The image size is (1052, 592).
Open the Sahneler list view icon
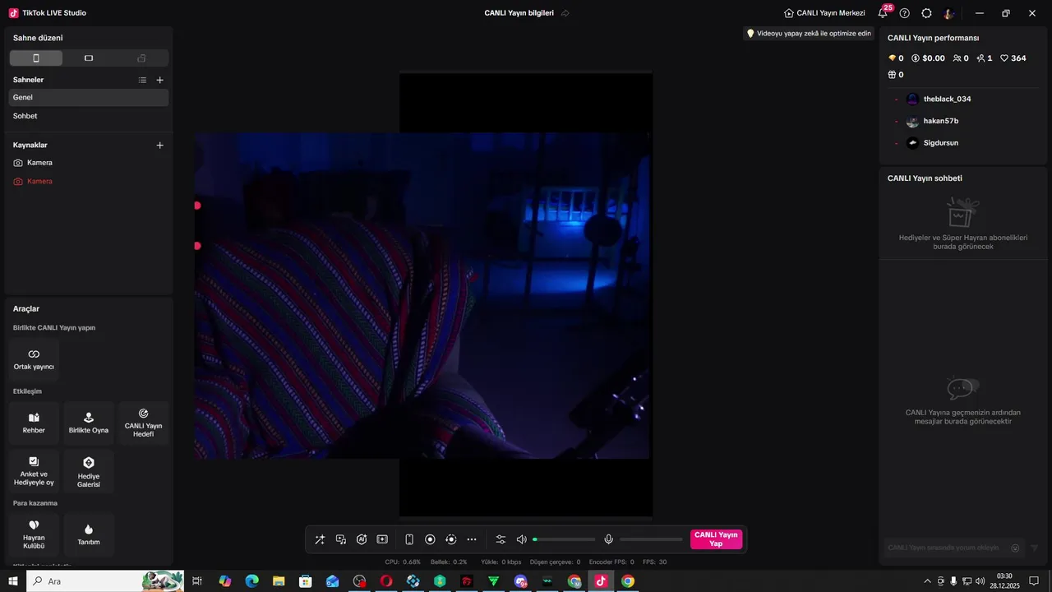[x=142, y=80]
